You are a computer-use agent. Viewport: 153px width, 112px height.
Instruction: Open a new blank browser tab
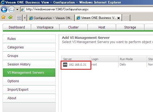click(x=126, y=18)
